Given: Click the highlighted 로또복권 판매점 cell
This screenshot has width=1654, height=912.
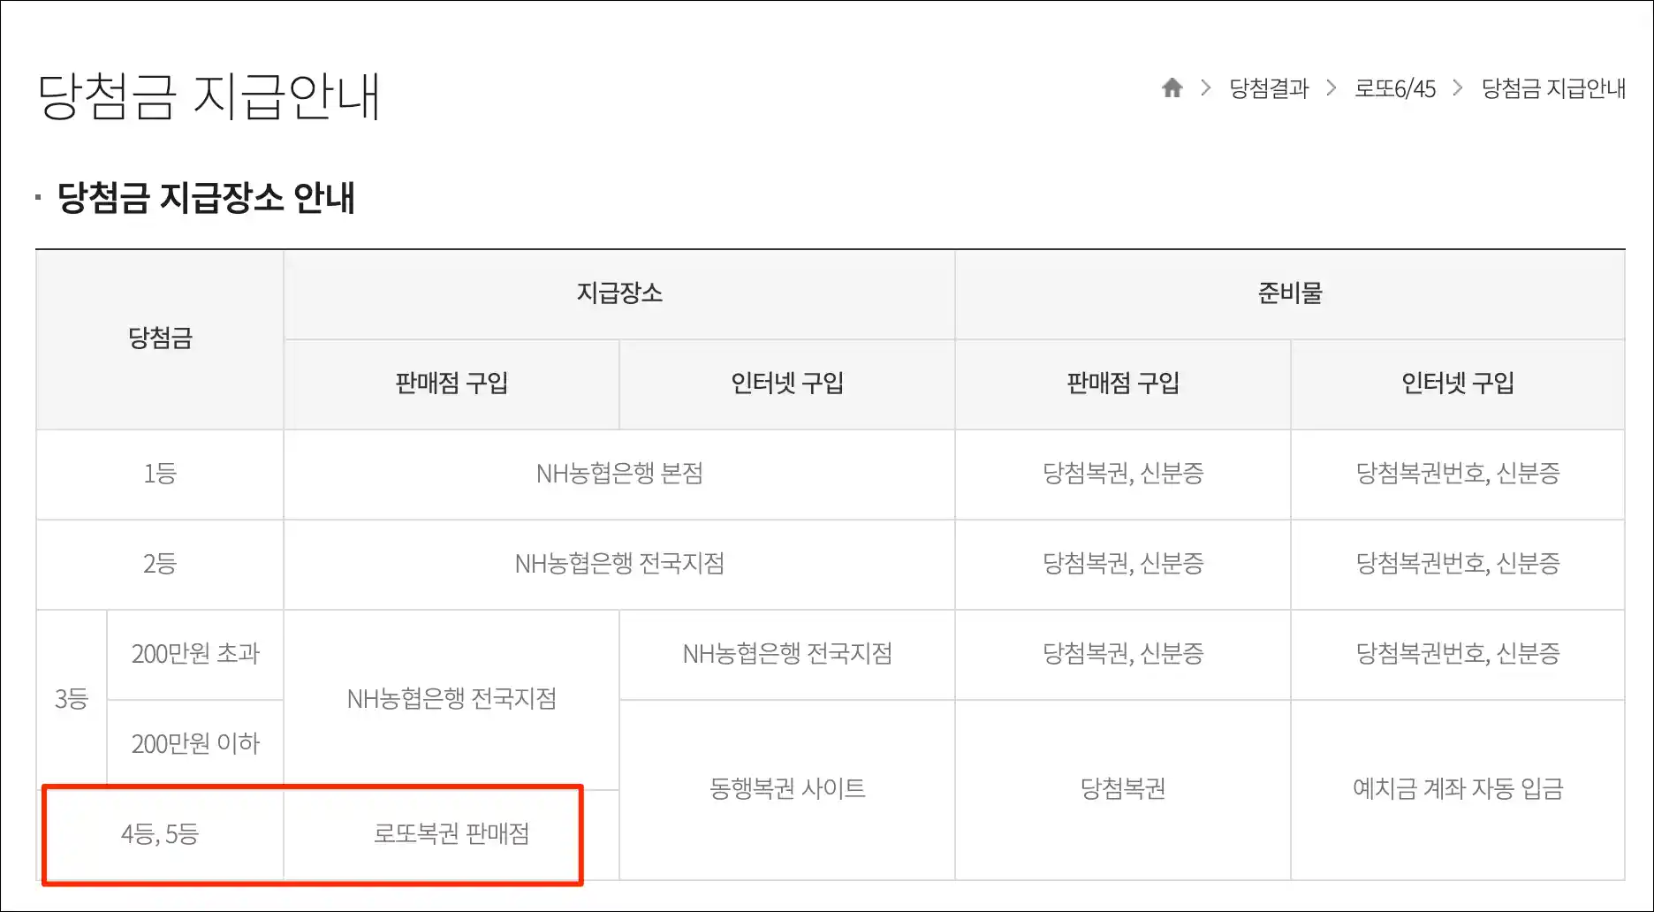Looking at the screenshot, I should 451,834.
